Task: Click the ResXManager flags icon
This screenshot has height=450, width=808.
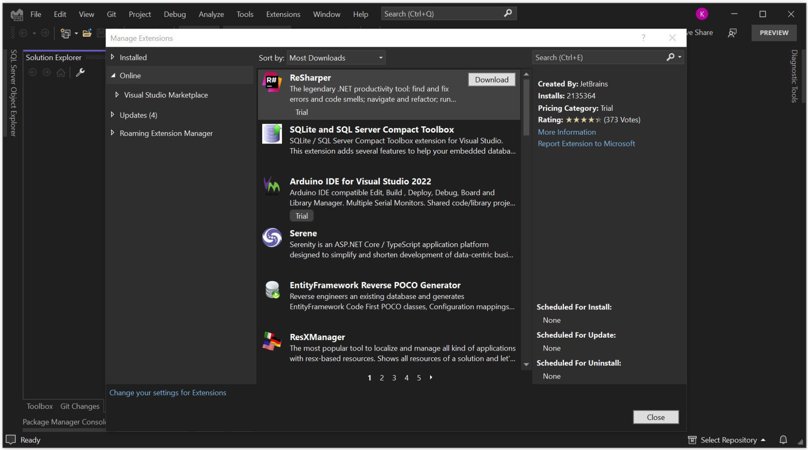Action: 272,341
